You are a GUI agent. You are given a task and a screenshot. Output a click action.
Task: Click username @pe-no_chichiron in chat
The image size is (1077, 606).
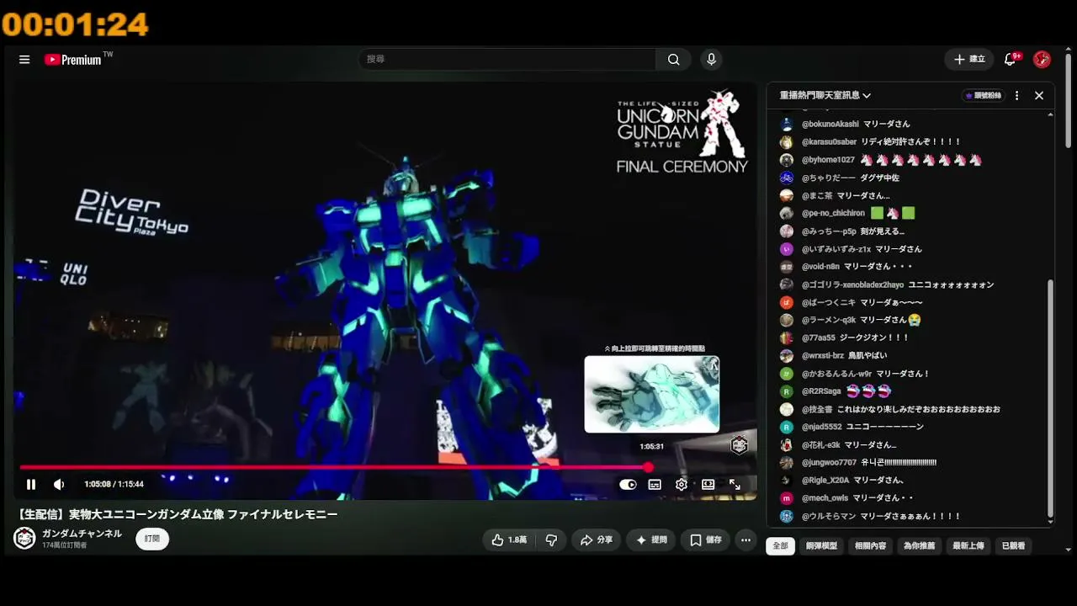pyautogui.click(x=833, y=214)
